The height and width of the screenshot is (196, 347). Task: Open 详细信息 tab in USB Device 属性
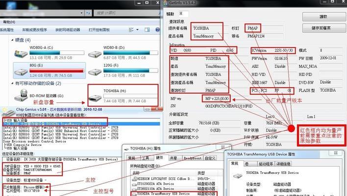283,164
